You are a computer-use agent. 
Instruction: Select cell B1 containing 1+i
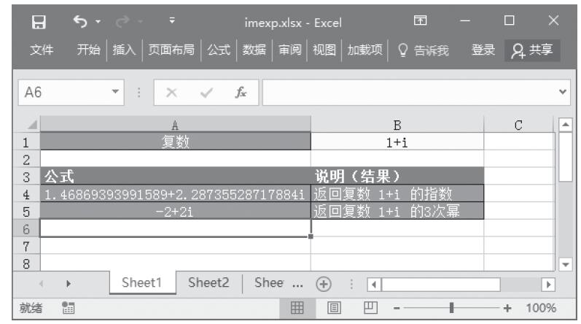[x=397, y=140]
